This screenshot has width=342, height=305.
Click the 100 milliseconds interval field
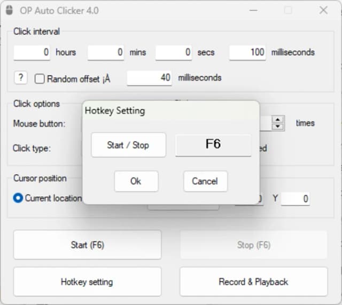[247, 52]
